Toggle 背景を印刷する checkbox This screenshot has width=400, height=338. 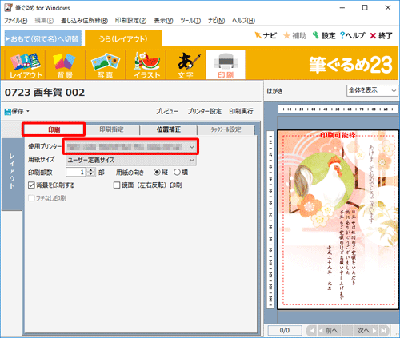coord(31,185)
